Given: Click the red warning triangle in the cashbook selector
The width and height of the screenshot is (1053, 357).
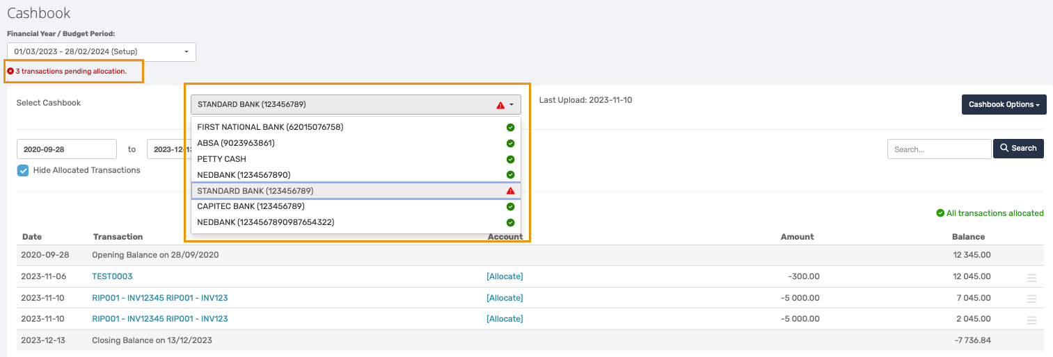Looking at the screenshot, I should pyautogui.click(x=500, y=106).
